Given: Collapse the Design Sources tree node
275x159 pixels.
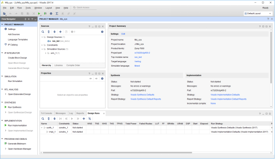Looking at the screenshot, I should [x=42, y=37].
